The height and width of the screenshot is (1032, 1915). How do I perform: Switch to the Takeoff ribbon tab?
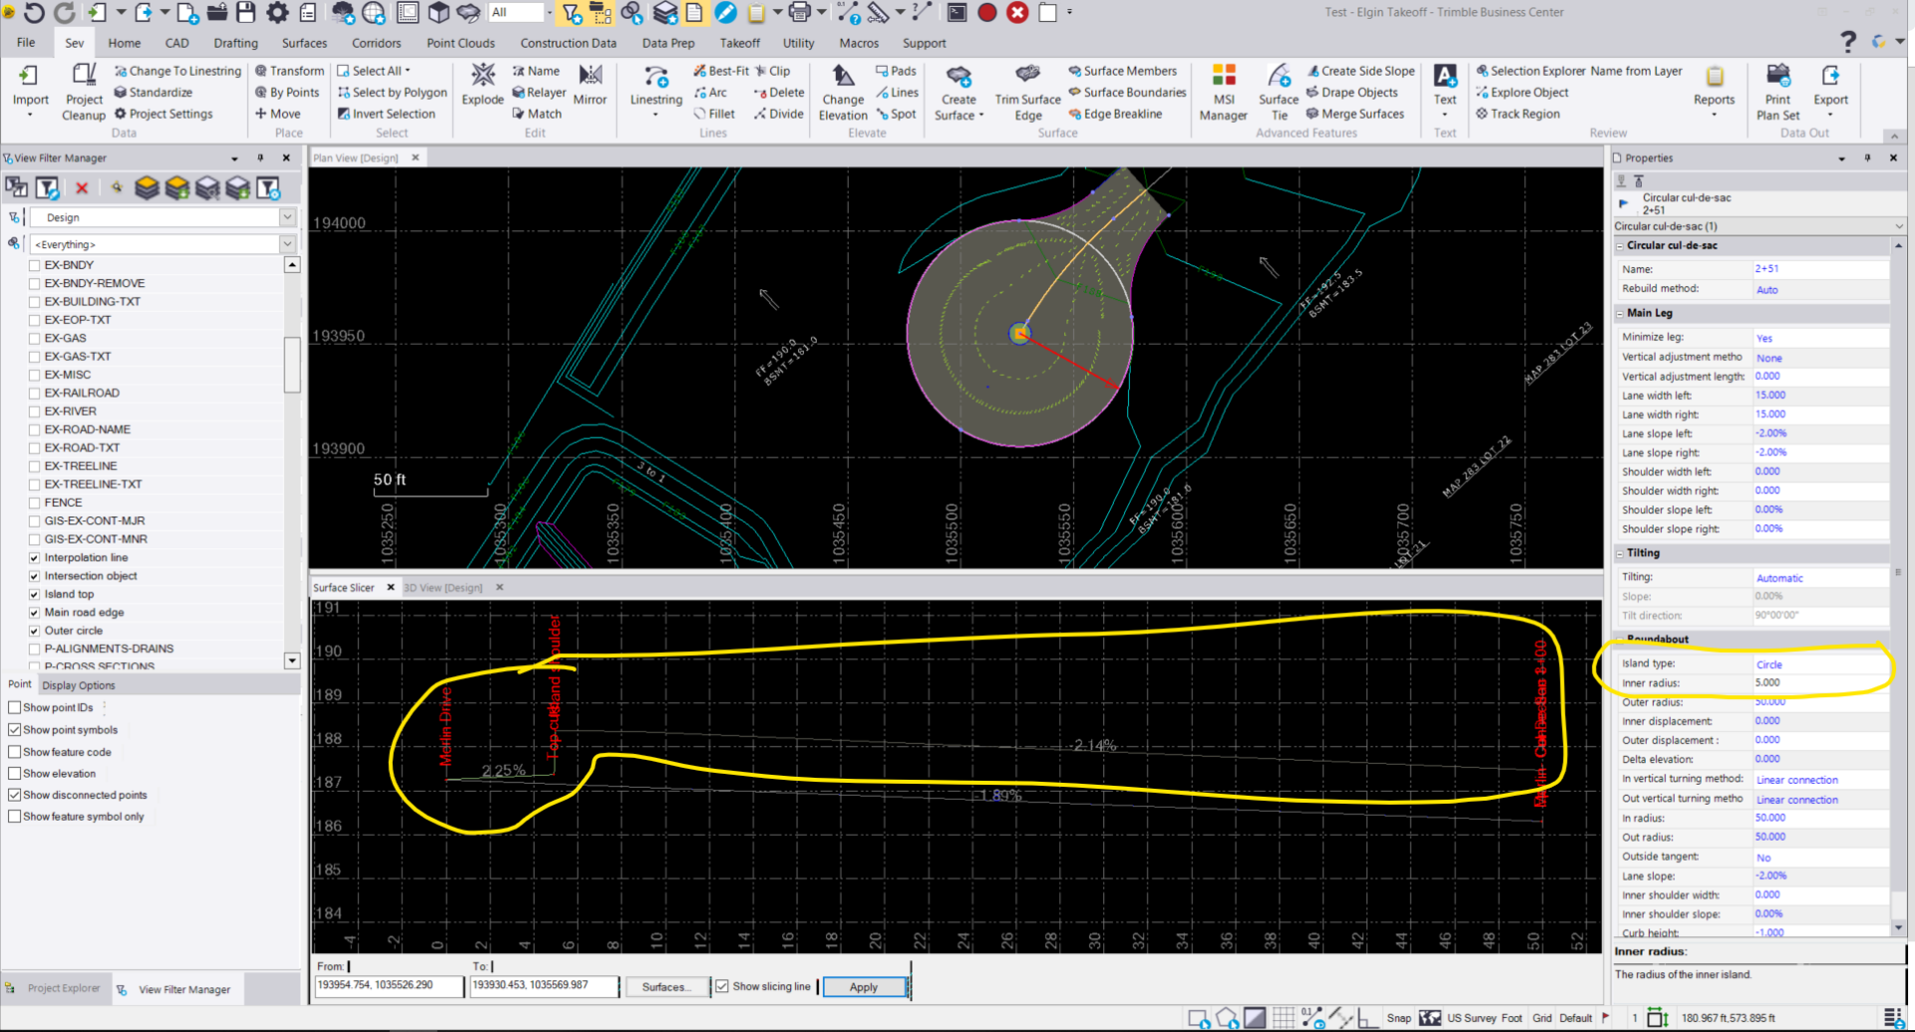click(739, 43)
